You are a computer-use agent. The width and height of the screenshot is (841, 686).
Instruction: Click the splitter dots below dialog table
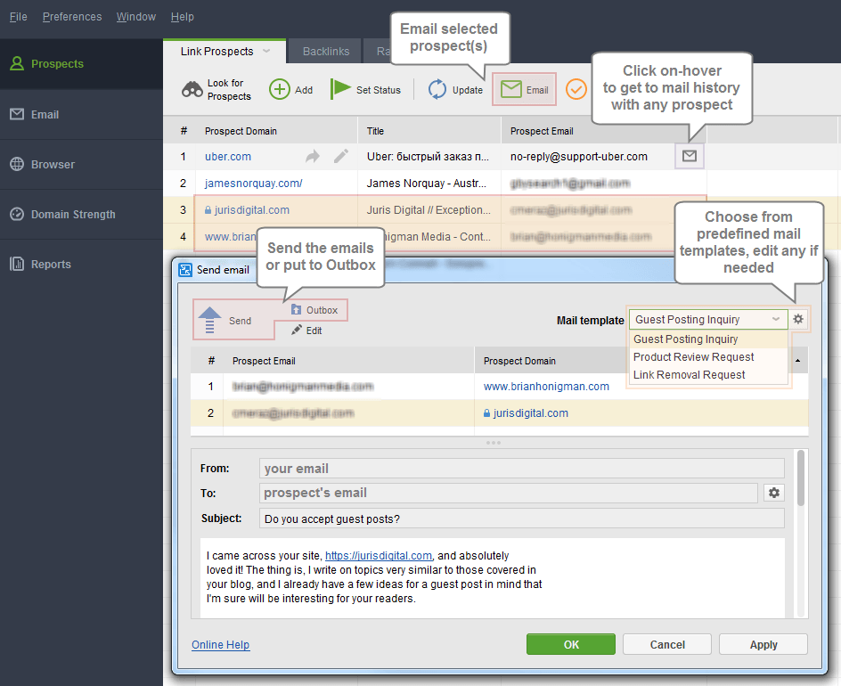(x=493, y=443)
